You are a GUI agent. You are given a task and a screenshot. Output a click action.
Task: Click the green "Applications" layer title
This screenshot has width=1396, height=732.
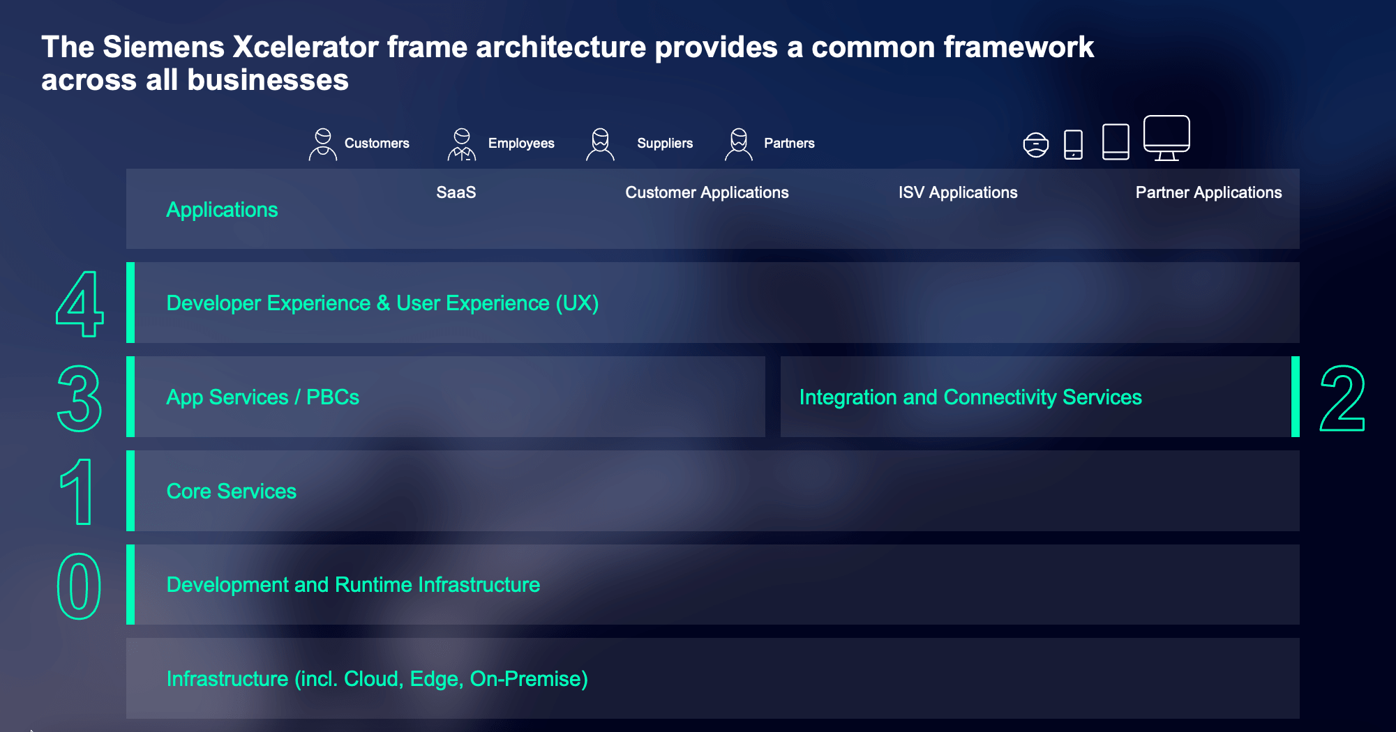[222, 210]
